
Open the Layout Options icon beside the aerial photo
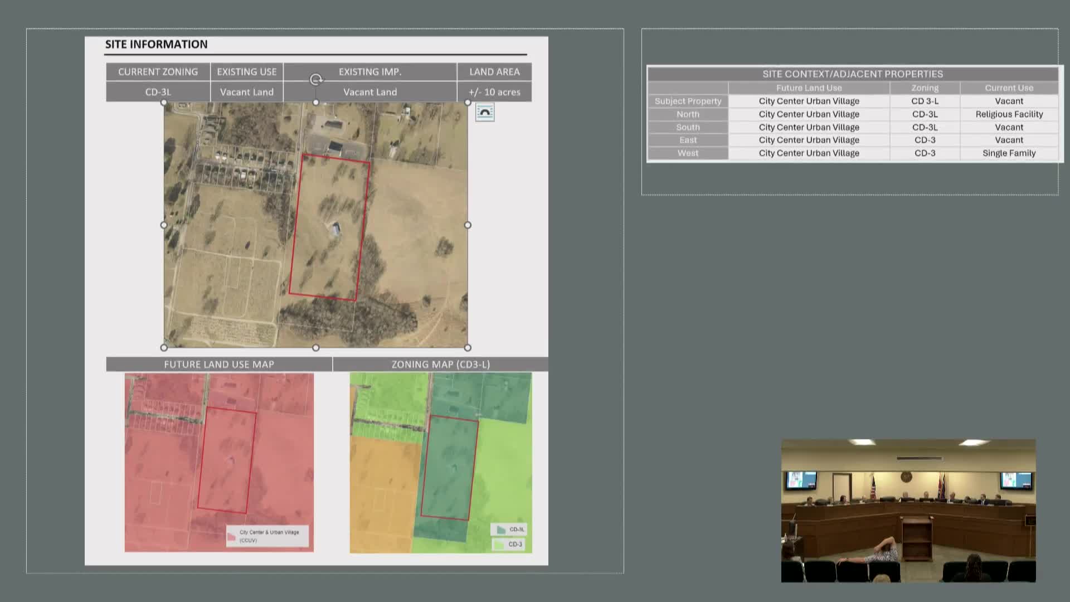click(x=485, y=113)
